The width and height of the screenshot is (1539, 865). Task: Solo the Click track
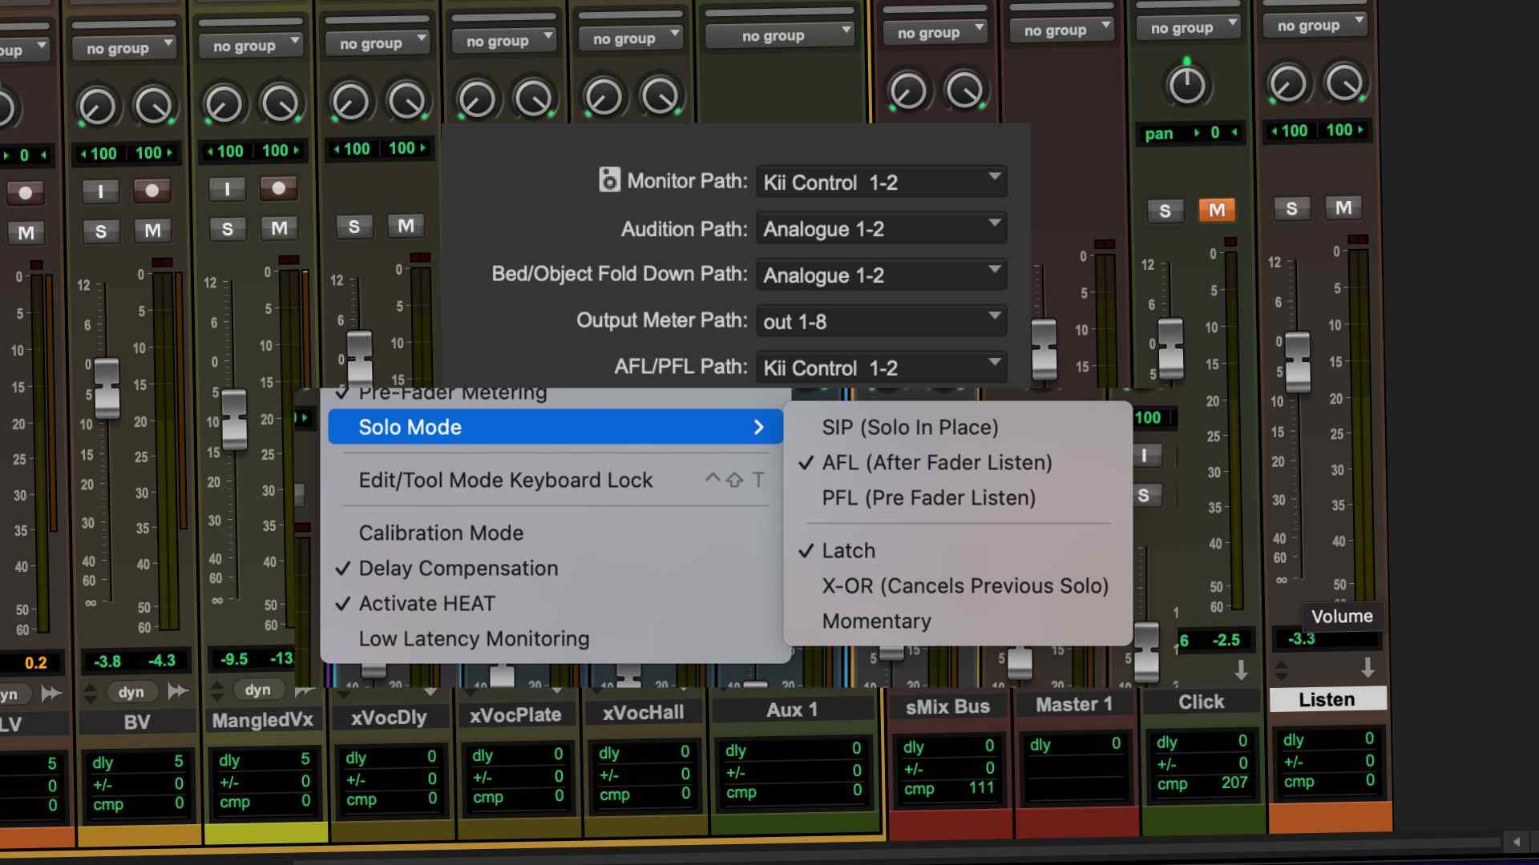coord(1165,211)
